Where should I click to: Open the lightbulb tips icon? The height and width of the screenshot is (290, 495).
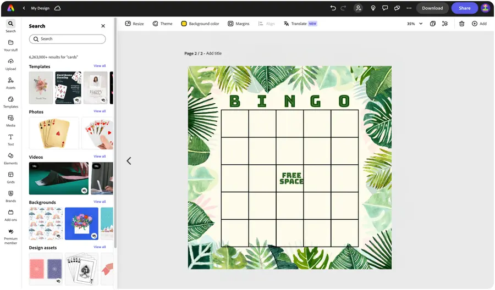(x=373, y=8)
